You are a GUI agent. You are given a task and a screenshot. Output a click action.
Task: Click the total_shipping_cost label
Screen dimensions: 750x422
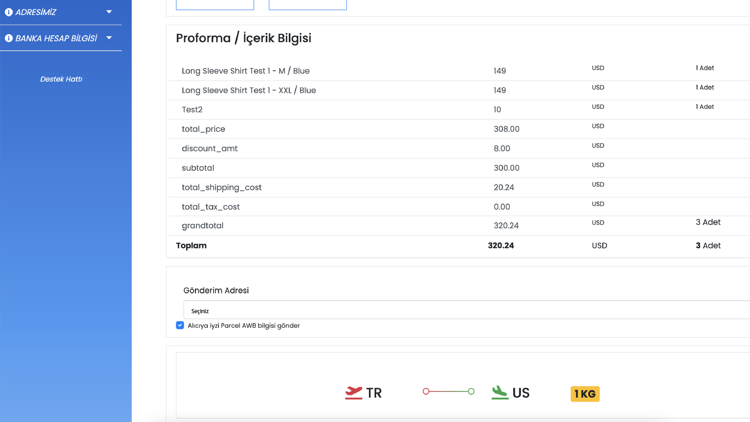(222, 188)
